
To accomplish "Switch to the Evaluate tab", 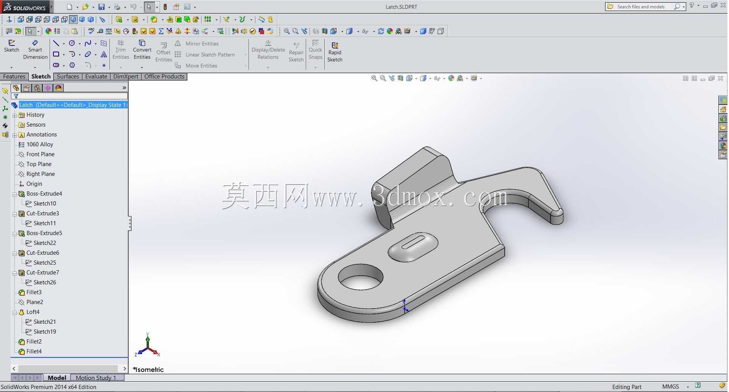I will [96, 77].
